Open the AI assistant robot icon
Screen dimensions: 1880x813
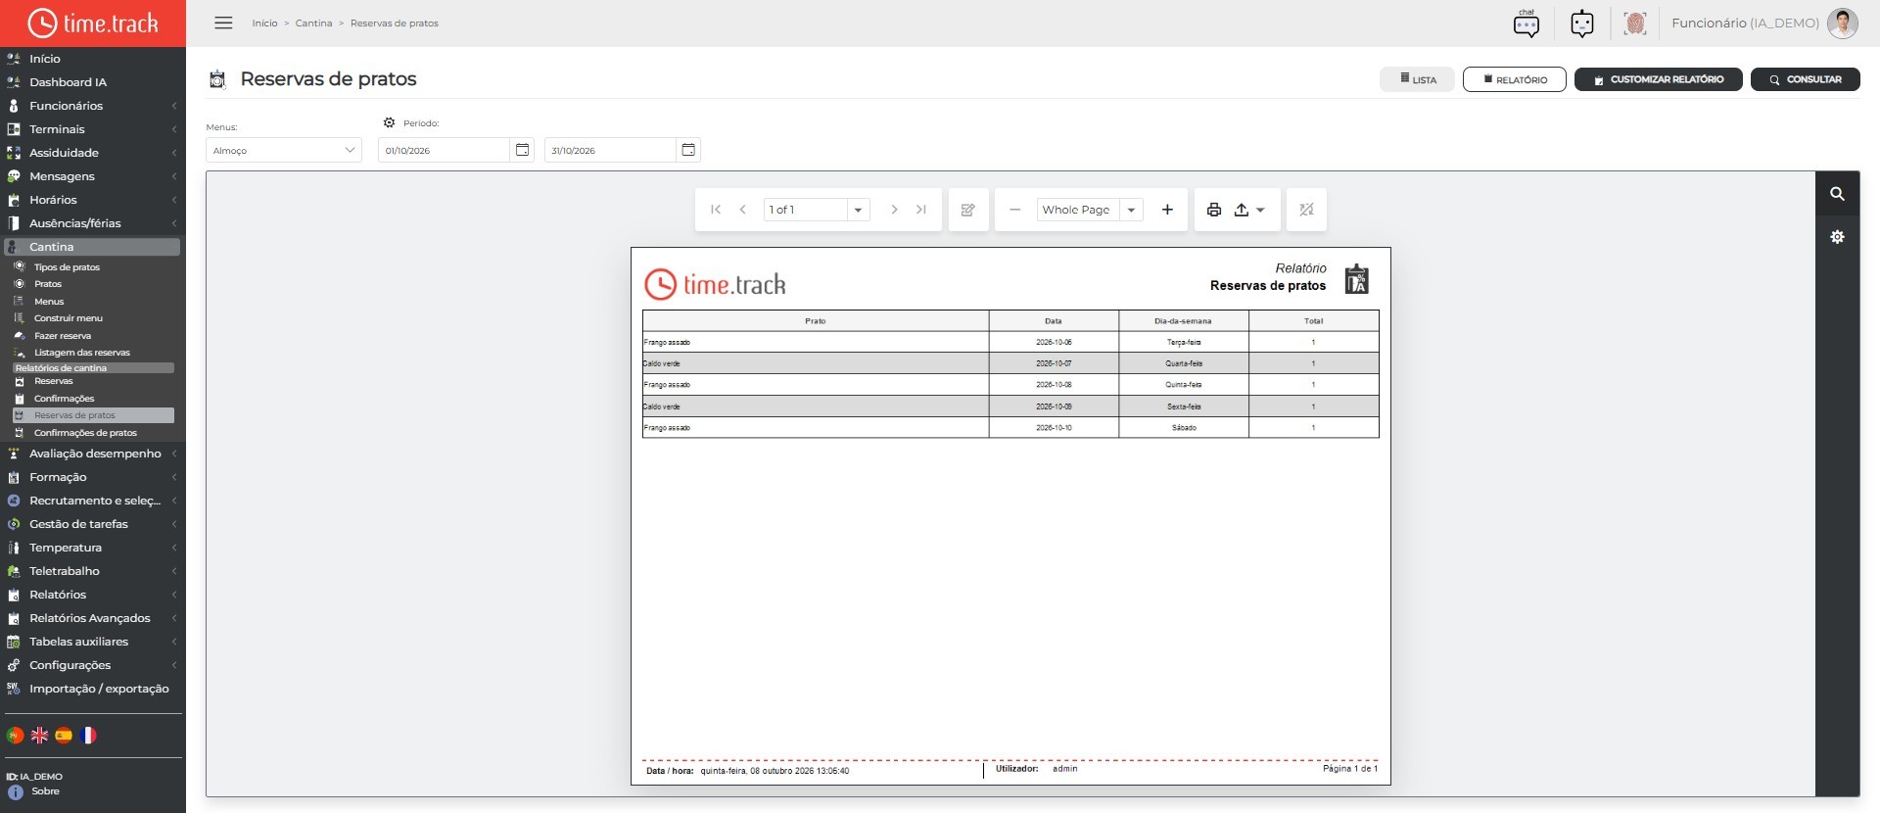(1581, 23)
